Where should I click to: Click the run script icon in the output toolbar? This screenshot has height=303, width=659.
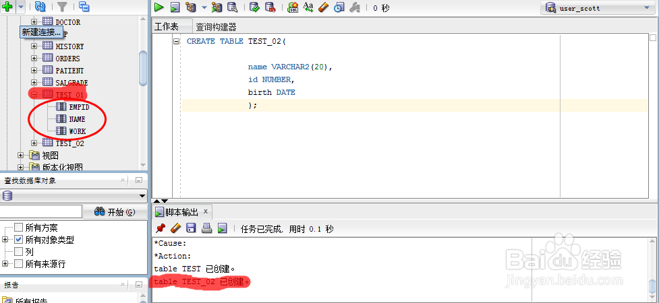tap(223, 228)
